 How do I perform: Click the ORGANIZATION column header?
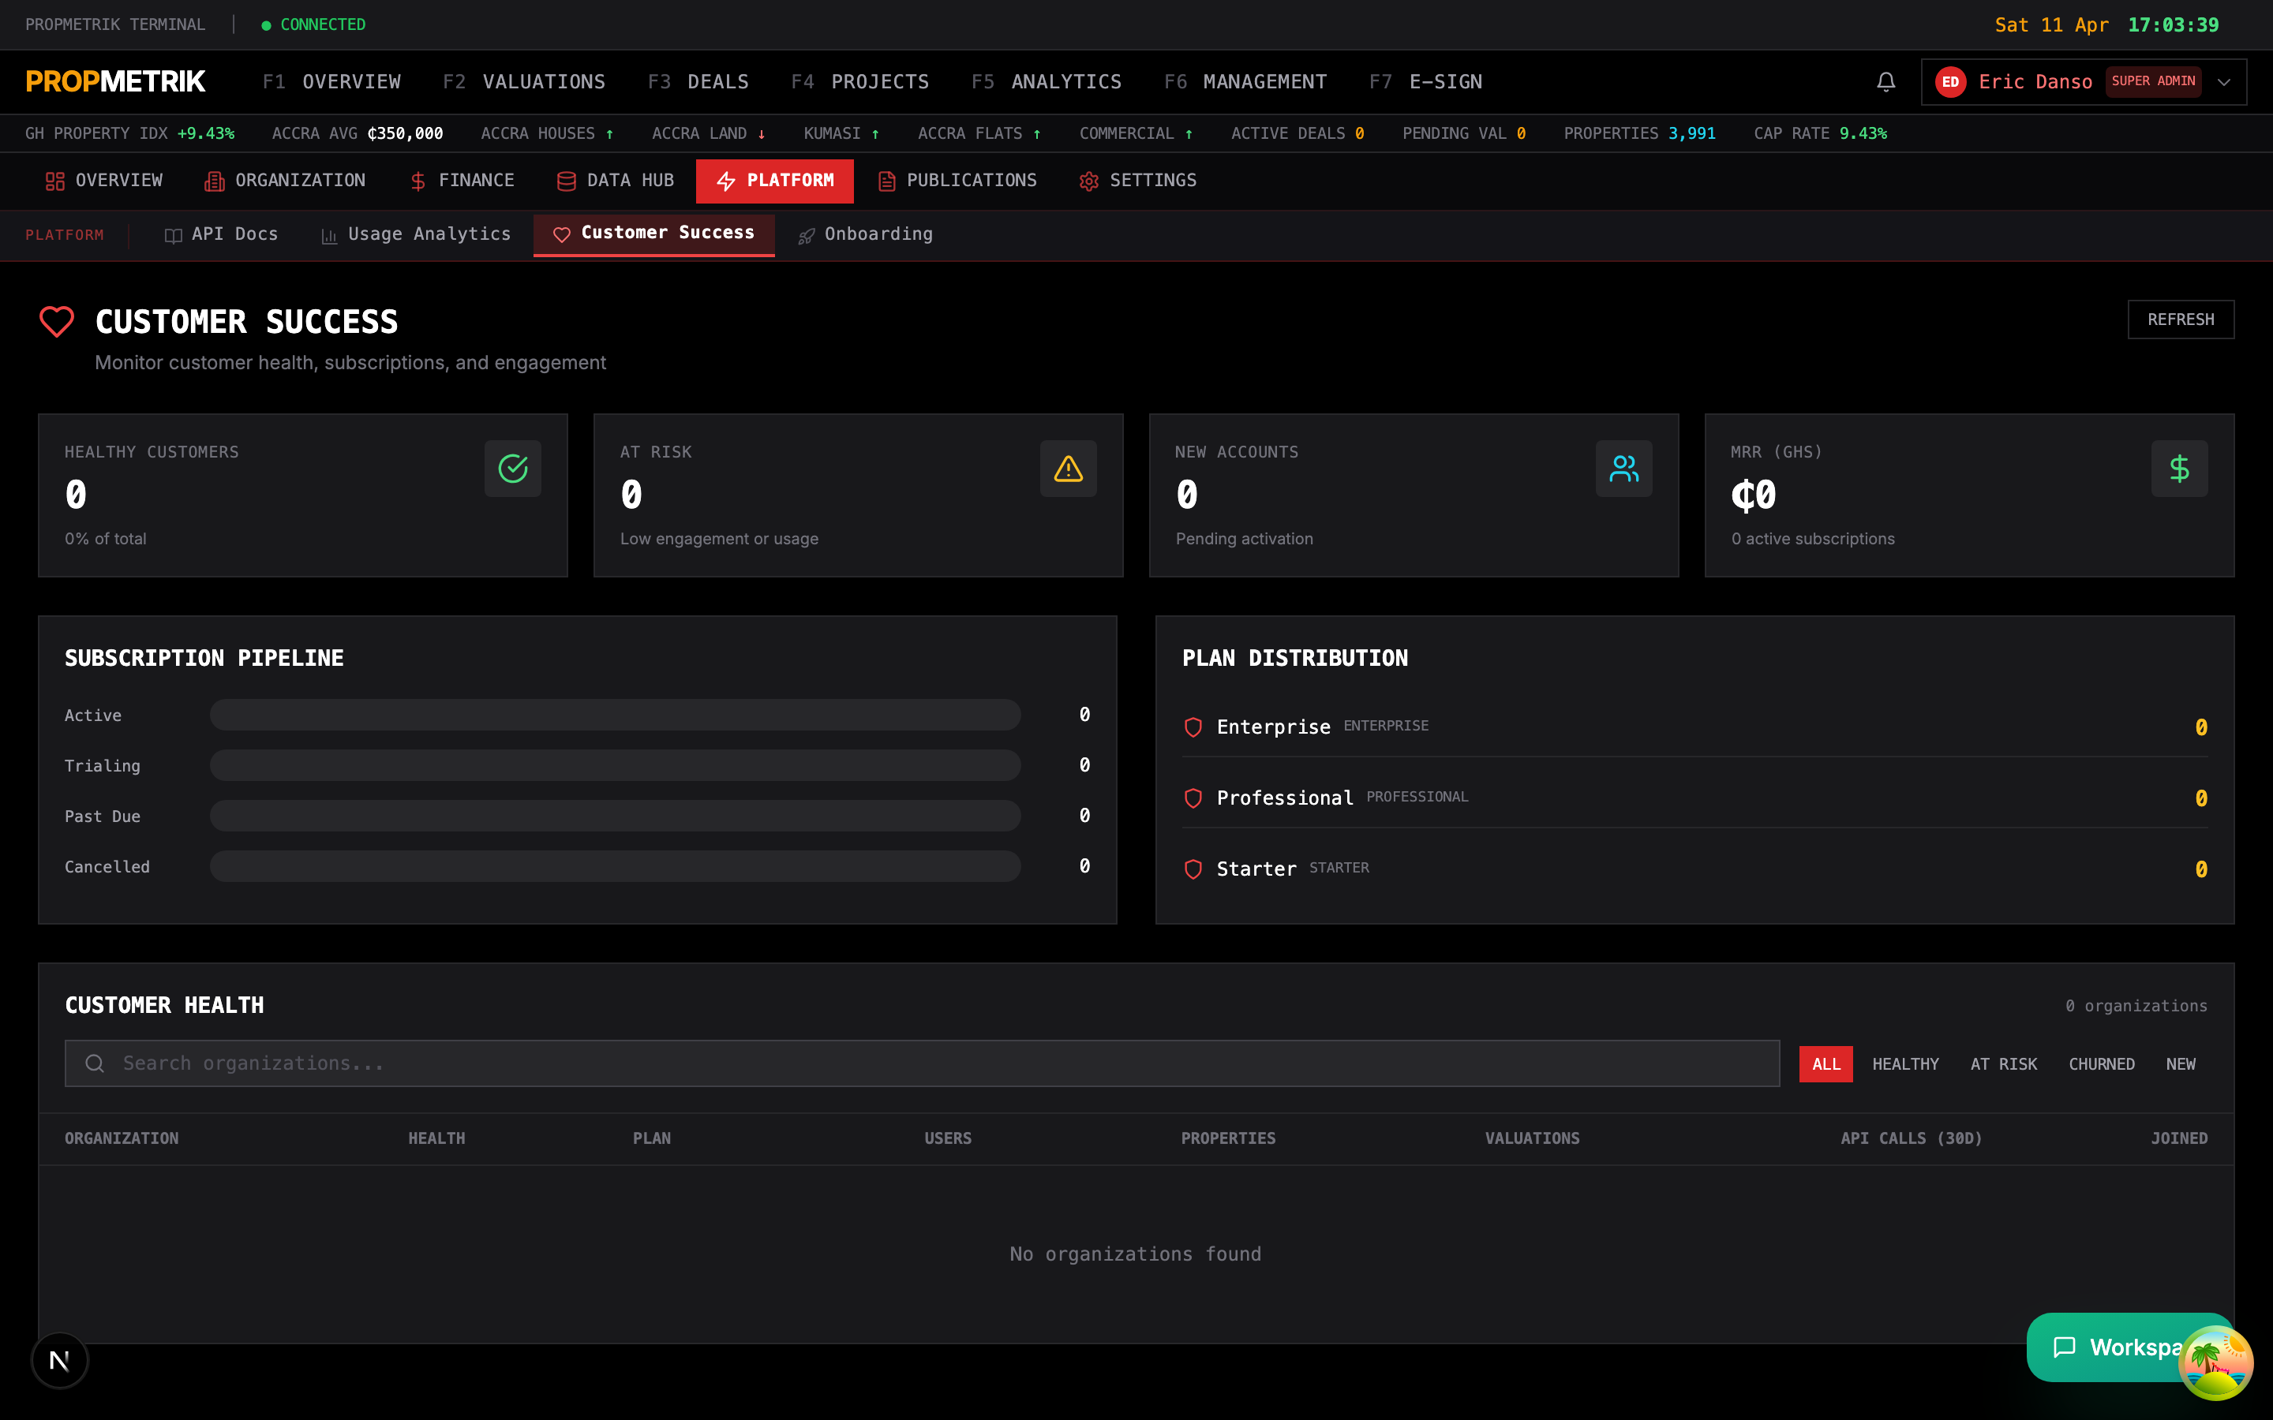tap(122, 1138)
